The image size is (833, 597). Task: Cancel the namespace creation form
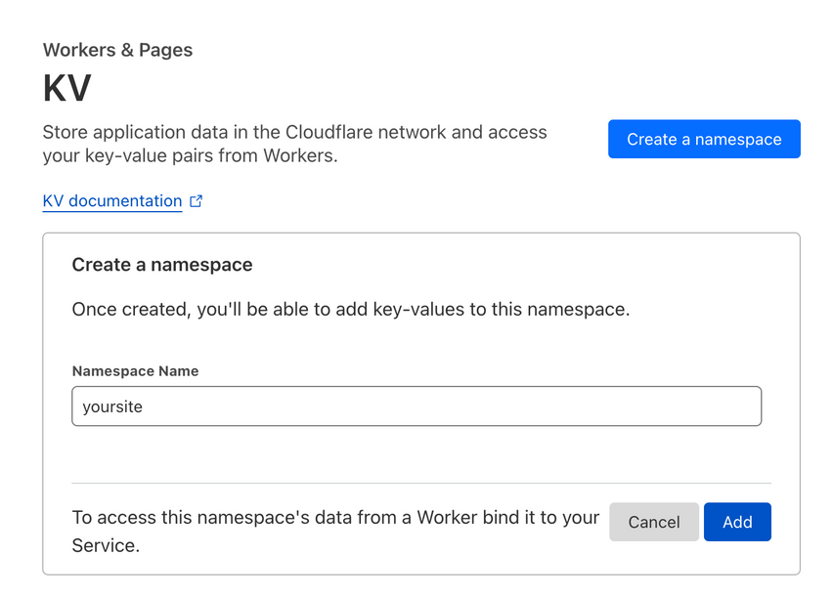(x=653, y=522)
